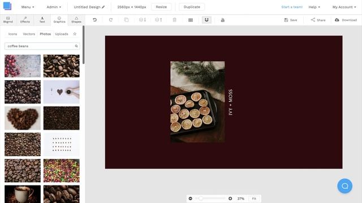Save the design

291,20
